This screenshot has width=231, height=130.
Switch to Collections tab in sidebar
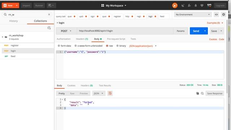point(40,21)
